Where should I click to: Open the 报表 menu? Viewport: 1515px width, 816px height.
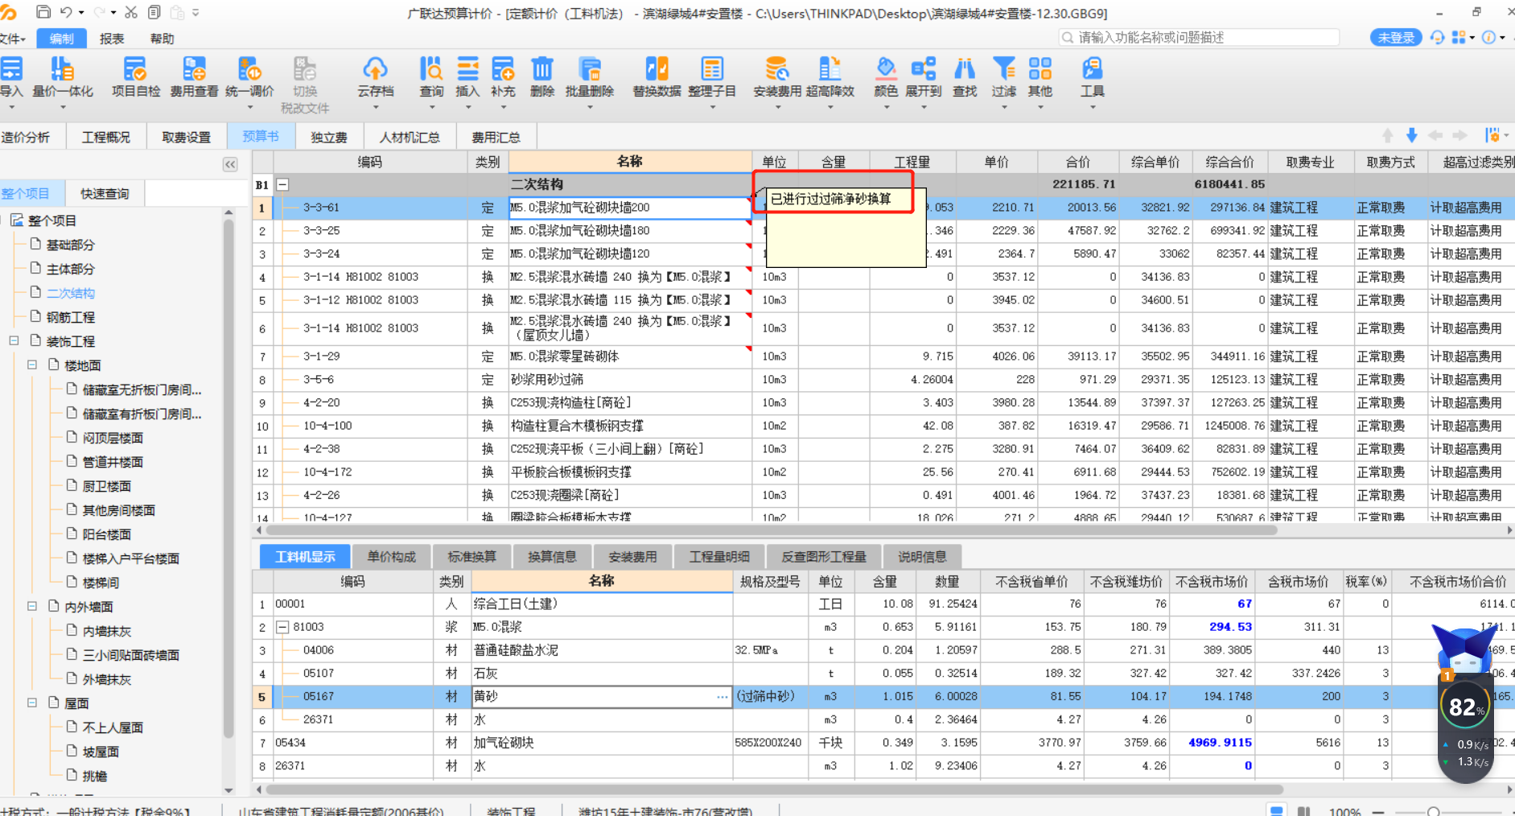pos(112,39)
